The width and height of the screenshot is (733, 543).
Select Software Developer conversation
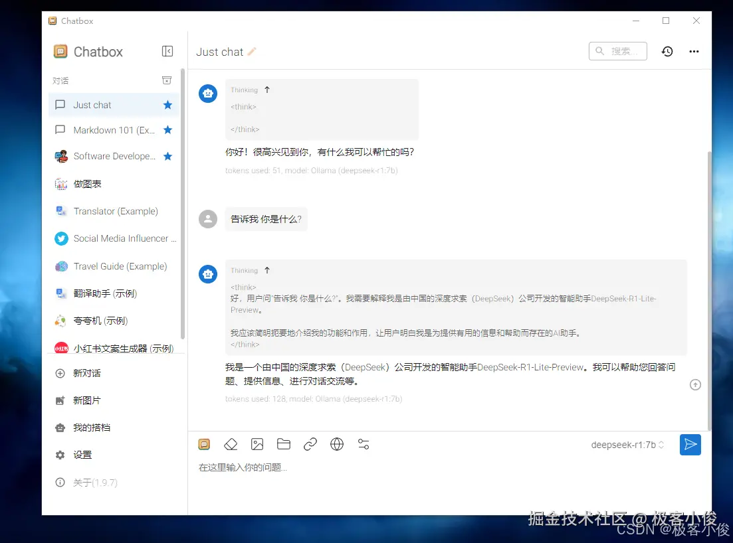click(x=114, y=157)
